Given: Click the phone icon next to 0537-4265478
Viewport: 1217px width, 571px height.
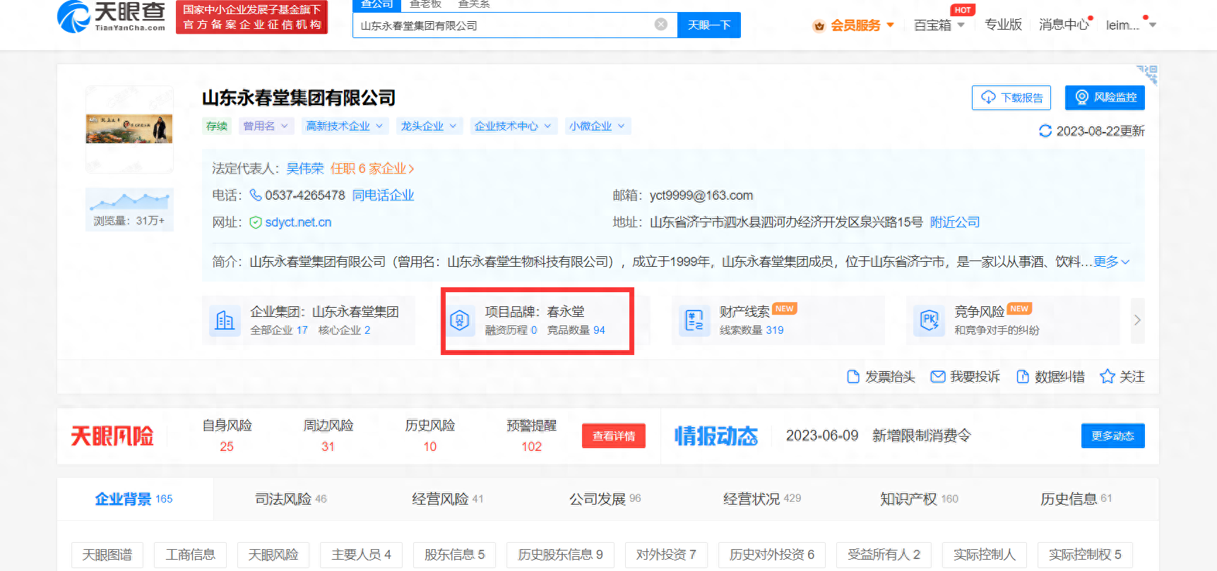Looking at the screenshot, I should click(256, 195).
